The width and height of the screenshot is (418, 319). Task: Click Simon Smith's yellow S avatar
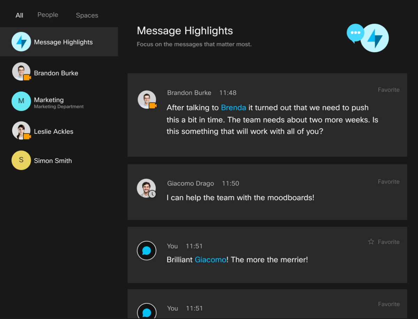point(21,160)
